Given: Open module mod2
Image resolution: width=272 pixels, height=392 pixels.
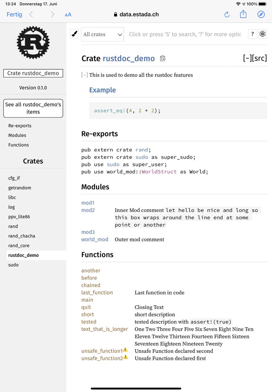Looking at the screenshot, I should 88,210.
